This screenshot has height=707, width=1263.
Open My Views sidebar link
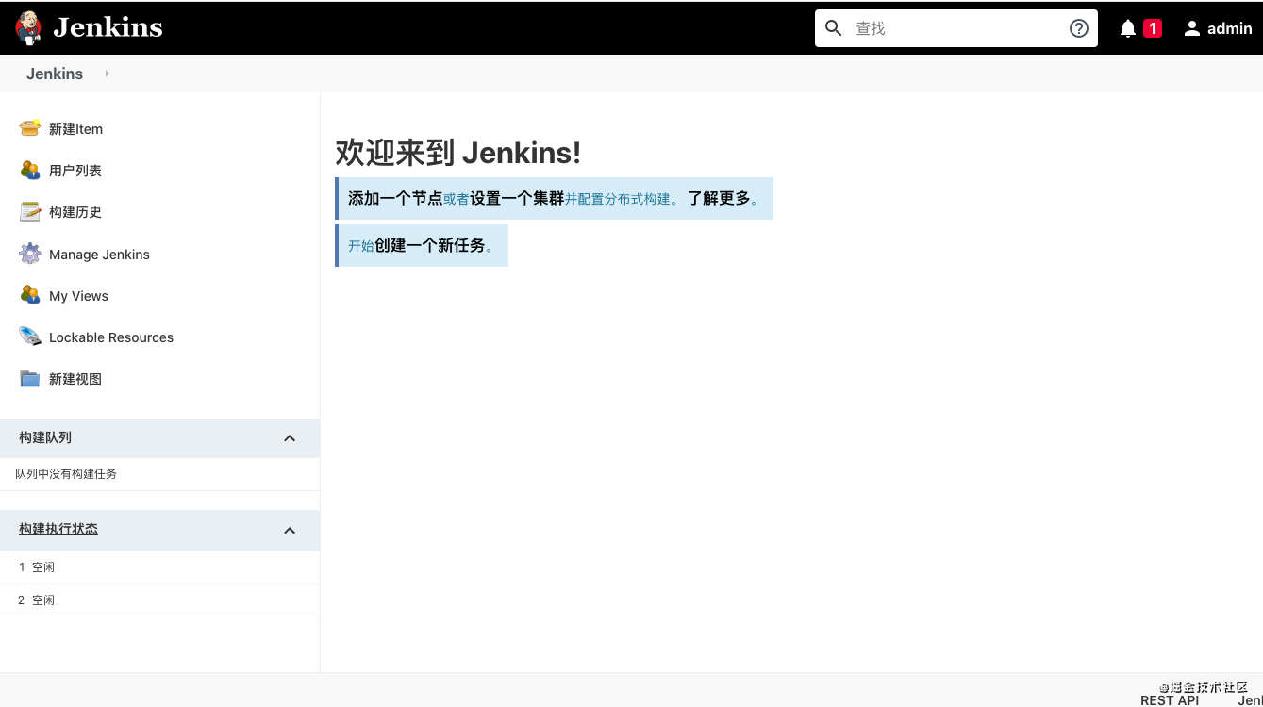(x=78, y=296)
